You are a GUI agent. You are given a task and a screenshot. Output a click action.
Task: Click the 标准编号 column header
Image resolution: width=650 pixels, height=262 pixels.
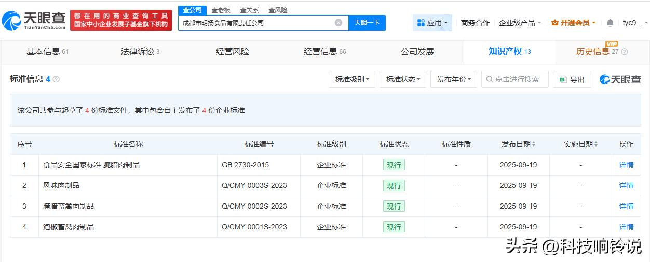259,144
